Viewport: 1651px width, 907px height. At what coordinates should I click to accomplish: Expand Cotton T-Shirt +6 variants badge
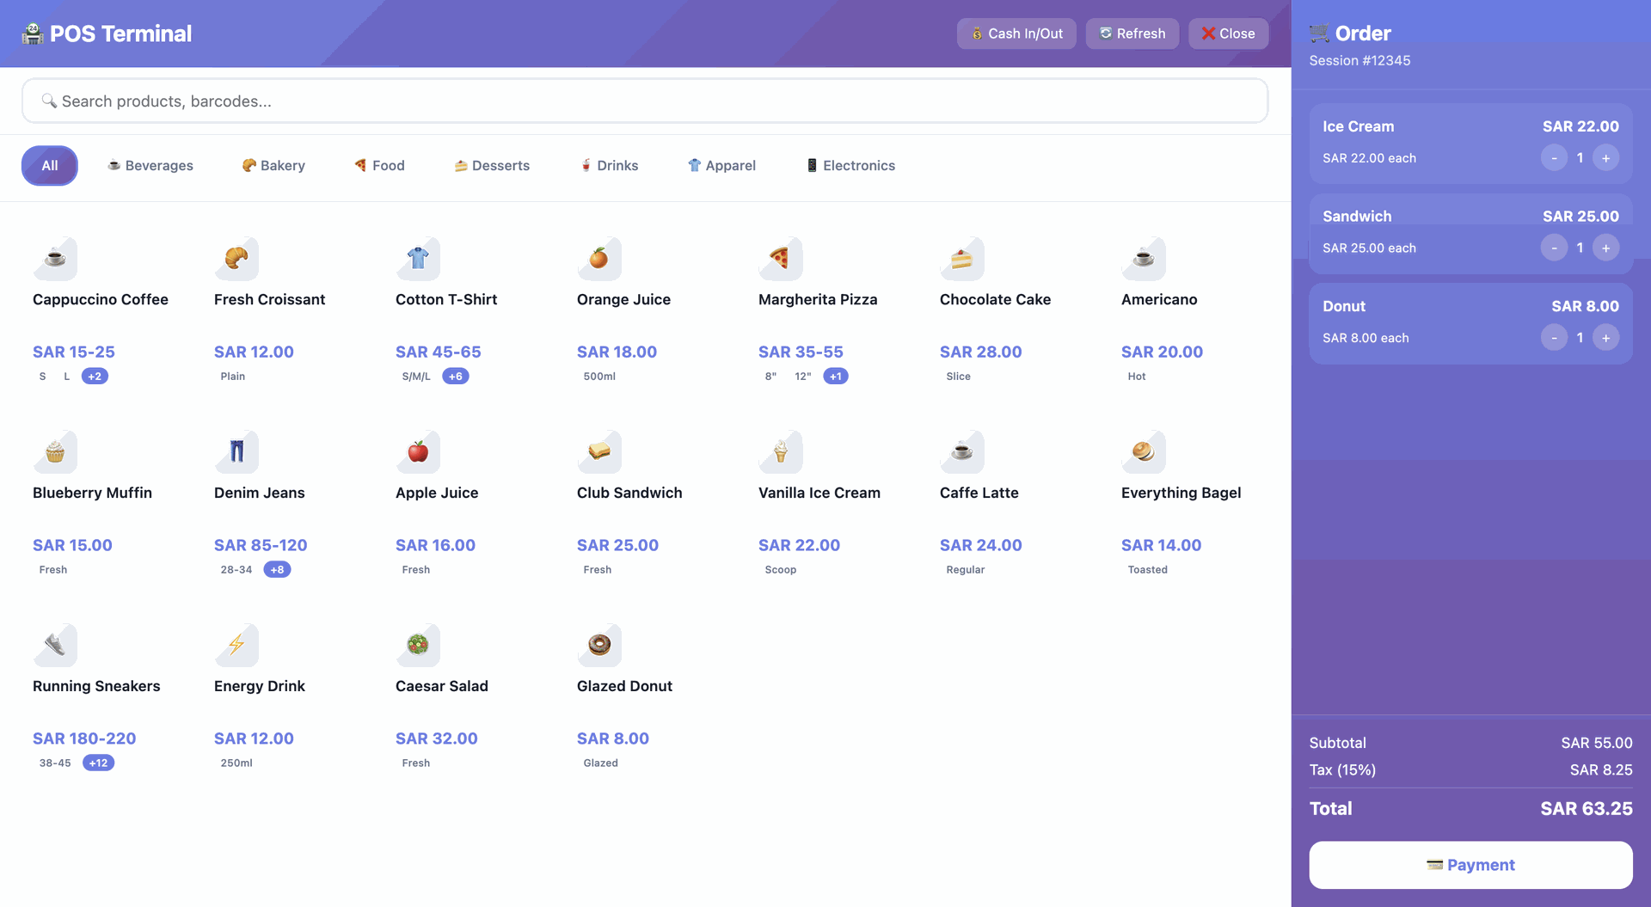point(456,377)
